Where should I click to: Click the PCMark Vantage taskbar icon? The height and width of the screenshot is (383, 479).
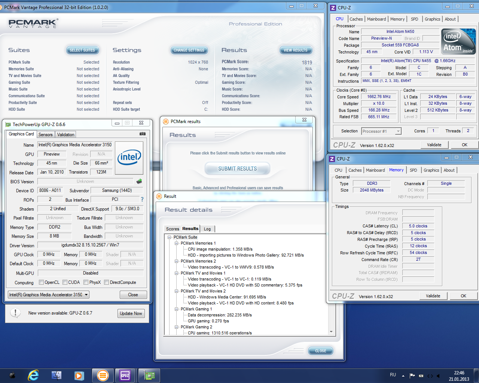point(102,375)
